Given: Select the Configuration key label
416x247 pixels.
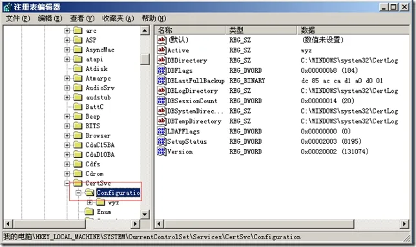Looking at the screenshot, I should (x=118, y=193).
